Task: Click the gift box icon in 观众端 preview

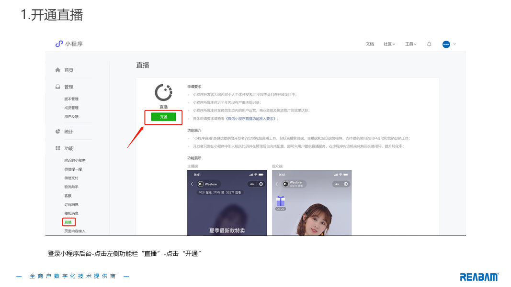Action: (x=281, y=201)
